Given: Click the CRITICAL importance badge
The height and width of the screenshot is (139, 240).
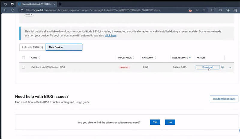Looking at the screenshot, I should point(124,67).
